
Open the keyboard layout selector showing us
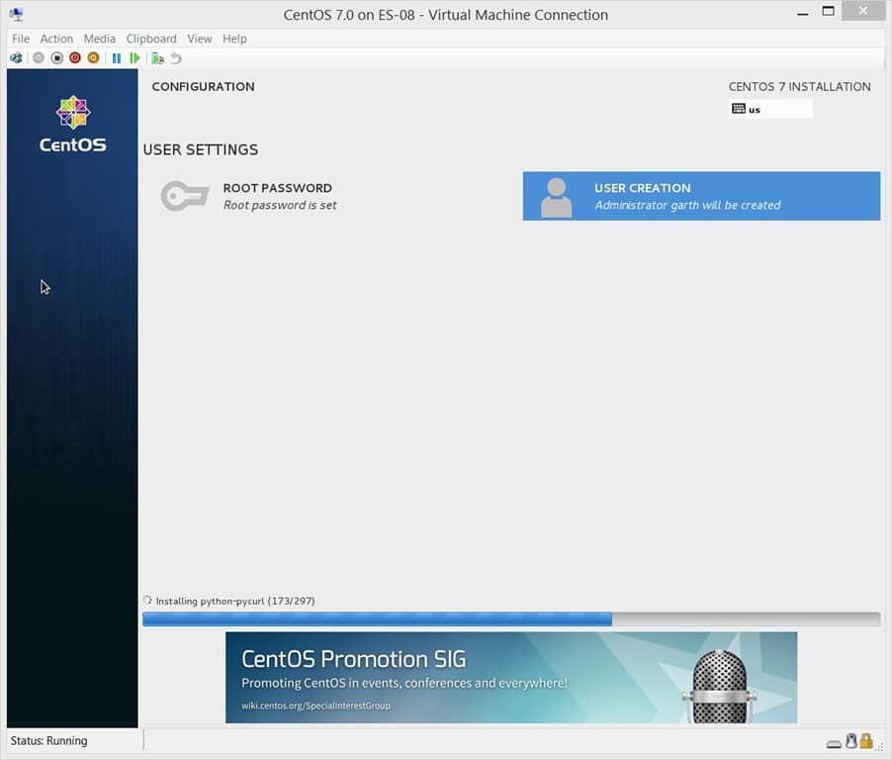[x=771, y=109]
